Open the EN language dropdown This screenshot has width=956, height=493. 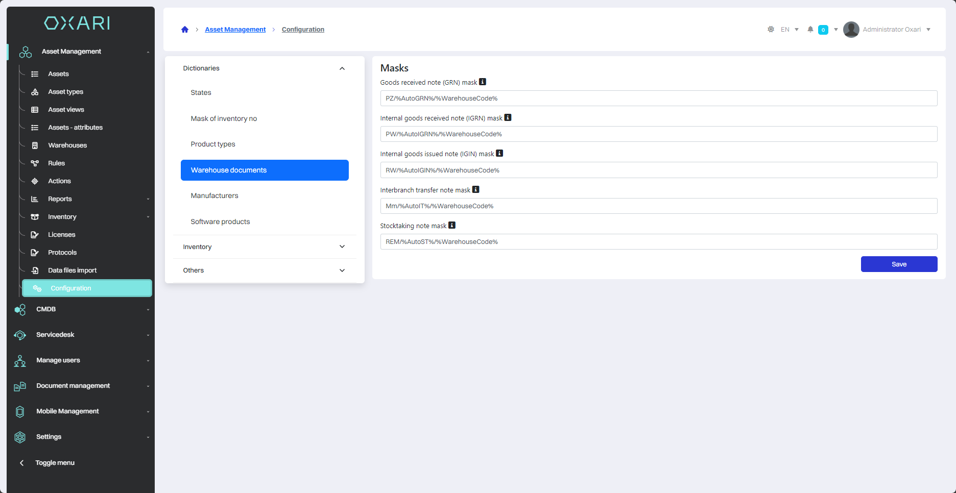(790, 30)
